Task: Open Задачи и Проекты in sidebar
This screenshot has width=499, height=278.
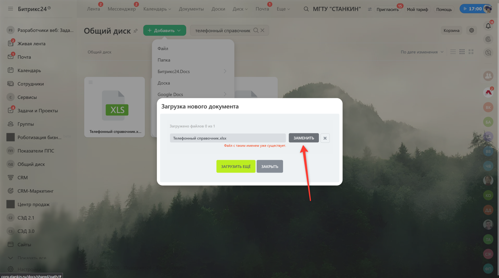Action: (x=38, y=111)
